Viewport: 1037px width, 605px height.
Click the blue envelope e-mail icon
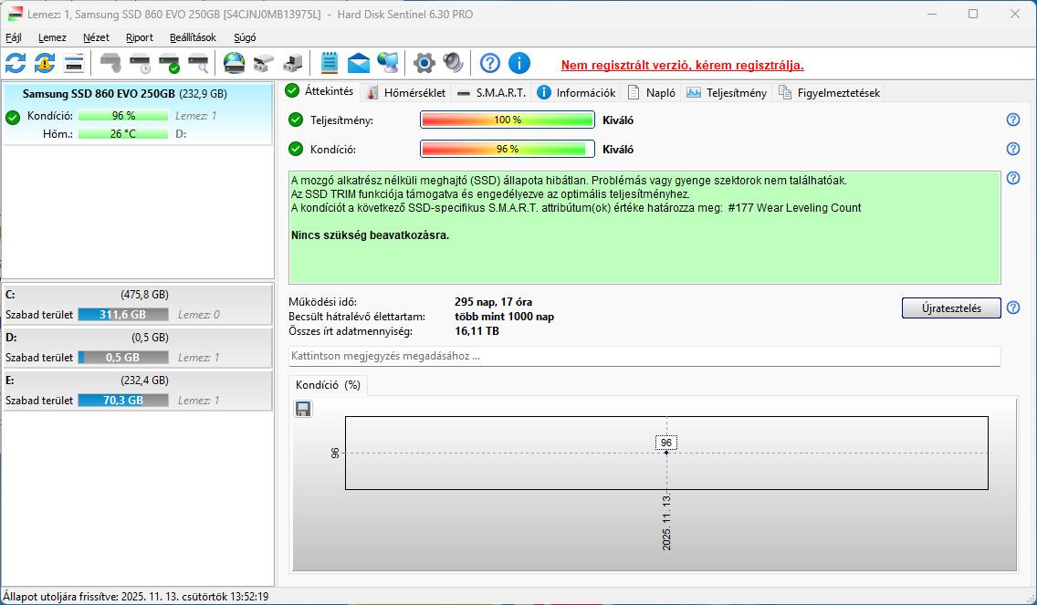(358, 64)
